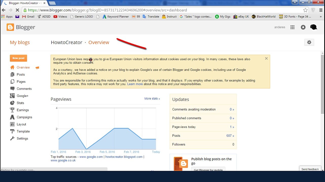Open the eBay UK bookmark
The width and height of the screenshot is (325, 182).
click(x=241, y=17)
